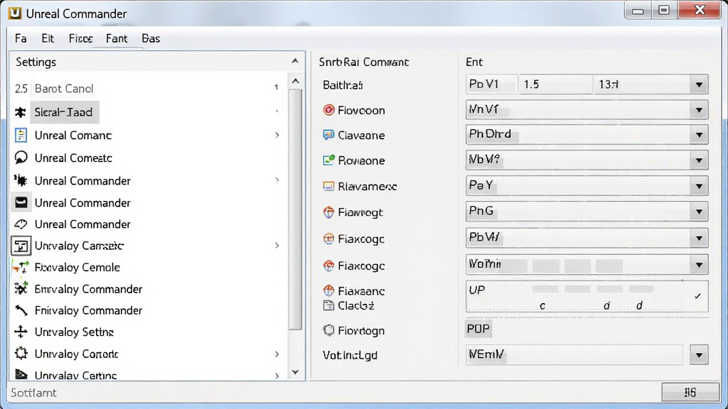728x409 pixels.
Task: Open the Flawrogt PnG dropdown
Action: 699,212
